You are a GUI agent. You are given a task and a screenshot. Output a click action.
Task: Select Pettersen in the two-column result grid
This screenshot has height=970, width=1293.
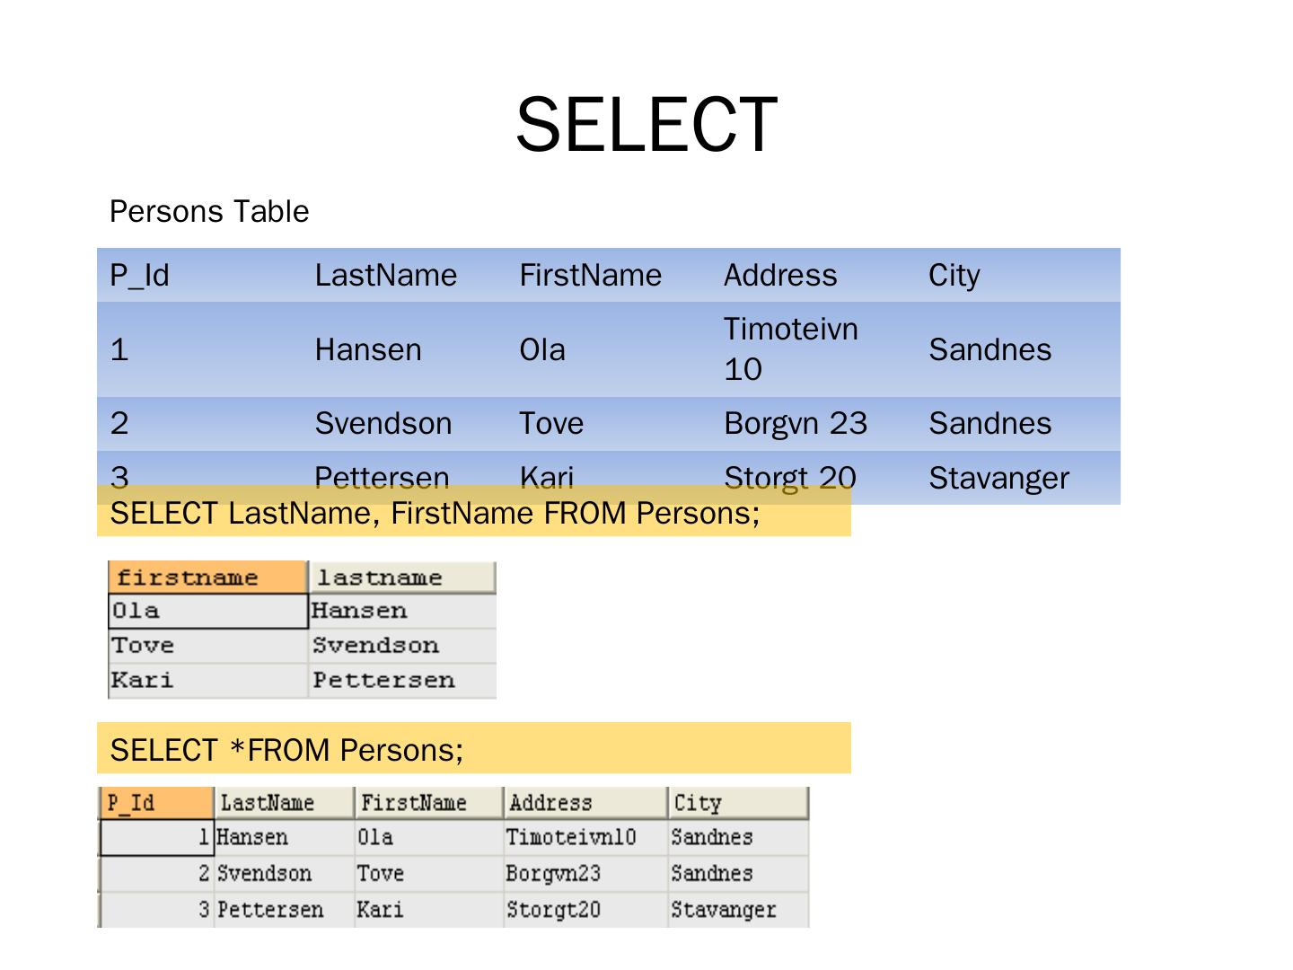[x=383, y=680]
